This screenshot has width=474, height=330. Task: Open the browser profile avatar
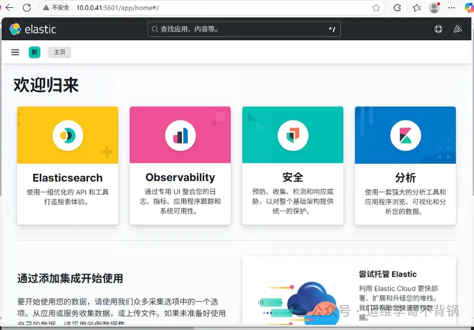[434, 8]
